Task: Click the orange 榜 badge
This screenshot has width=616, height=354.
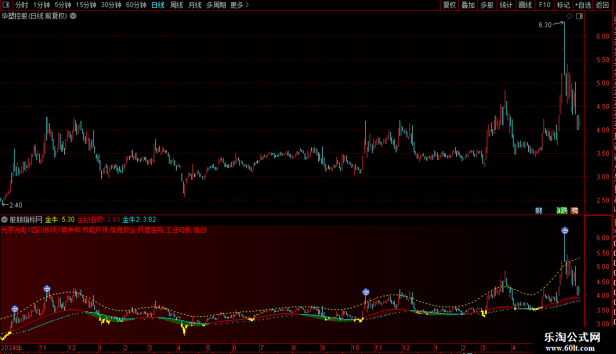Action: pos(575,211)
